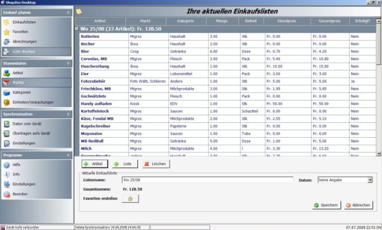Collapse the Synchronisation section
The width and height of the screenshot is (382, 230).
coord(68,114)
